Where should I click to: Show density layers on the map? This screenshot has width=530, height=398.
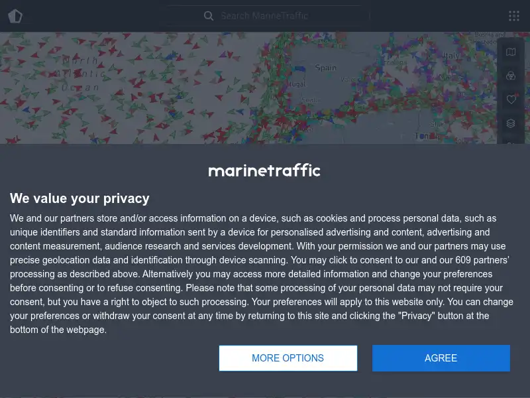coord(511,123)
